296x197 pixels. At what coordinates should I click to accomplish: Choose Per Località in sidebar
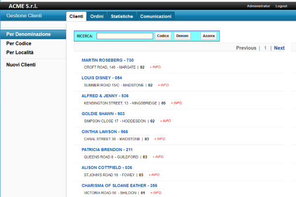[x=20, y=52]
